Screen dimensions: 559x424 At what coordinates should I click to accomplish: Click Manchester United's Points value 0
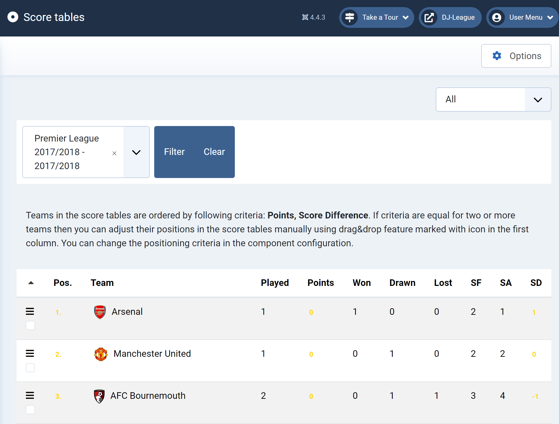tap(311, 354)
